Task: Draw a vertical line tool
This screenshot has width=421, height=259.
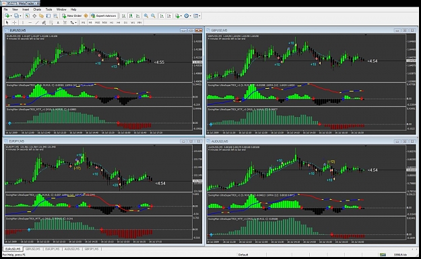Action: [x=23, y=23]
